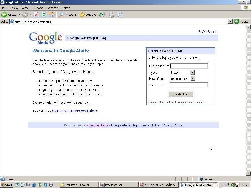Click the green Back (Wstecz) arrow
The width and height of the screenshot is (251, 188).
[4, 15]
